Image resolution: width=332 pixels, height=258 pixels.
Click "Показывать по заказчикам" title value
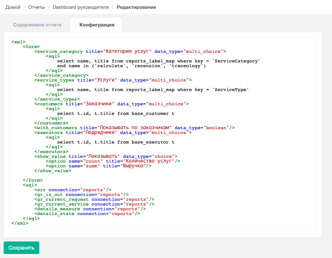134,128
